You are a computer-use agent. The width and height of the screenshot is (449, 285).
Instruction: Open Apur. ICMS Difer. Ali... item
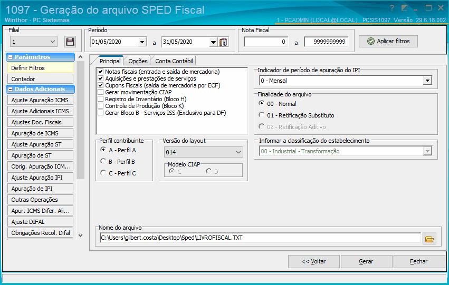(40, 211)
